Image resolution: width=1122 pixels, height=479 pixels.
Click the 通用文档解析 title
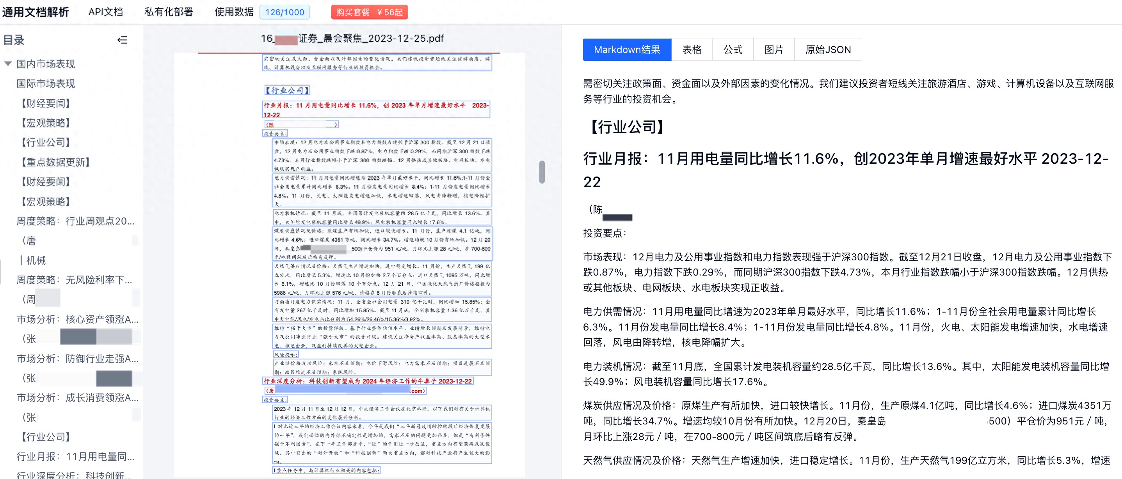coord(35,12)
